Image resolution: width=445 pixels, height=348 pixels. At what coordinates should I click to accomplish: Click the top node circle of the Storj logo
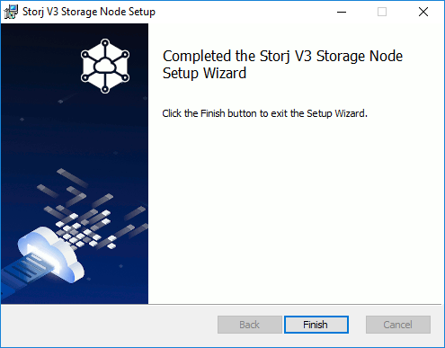click(105, 43)
